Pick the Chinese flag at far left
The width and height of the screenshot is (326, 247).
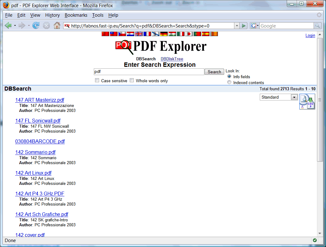coord(105,34)
